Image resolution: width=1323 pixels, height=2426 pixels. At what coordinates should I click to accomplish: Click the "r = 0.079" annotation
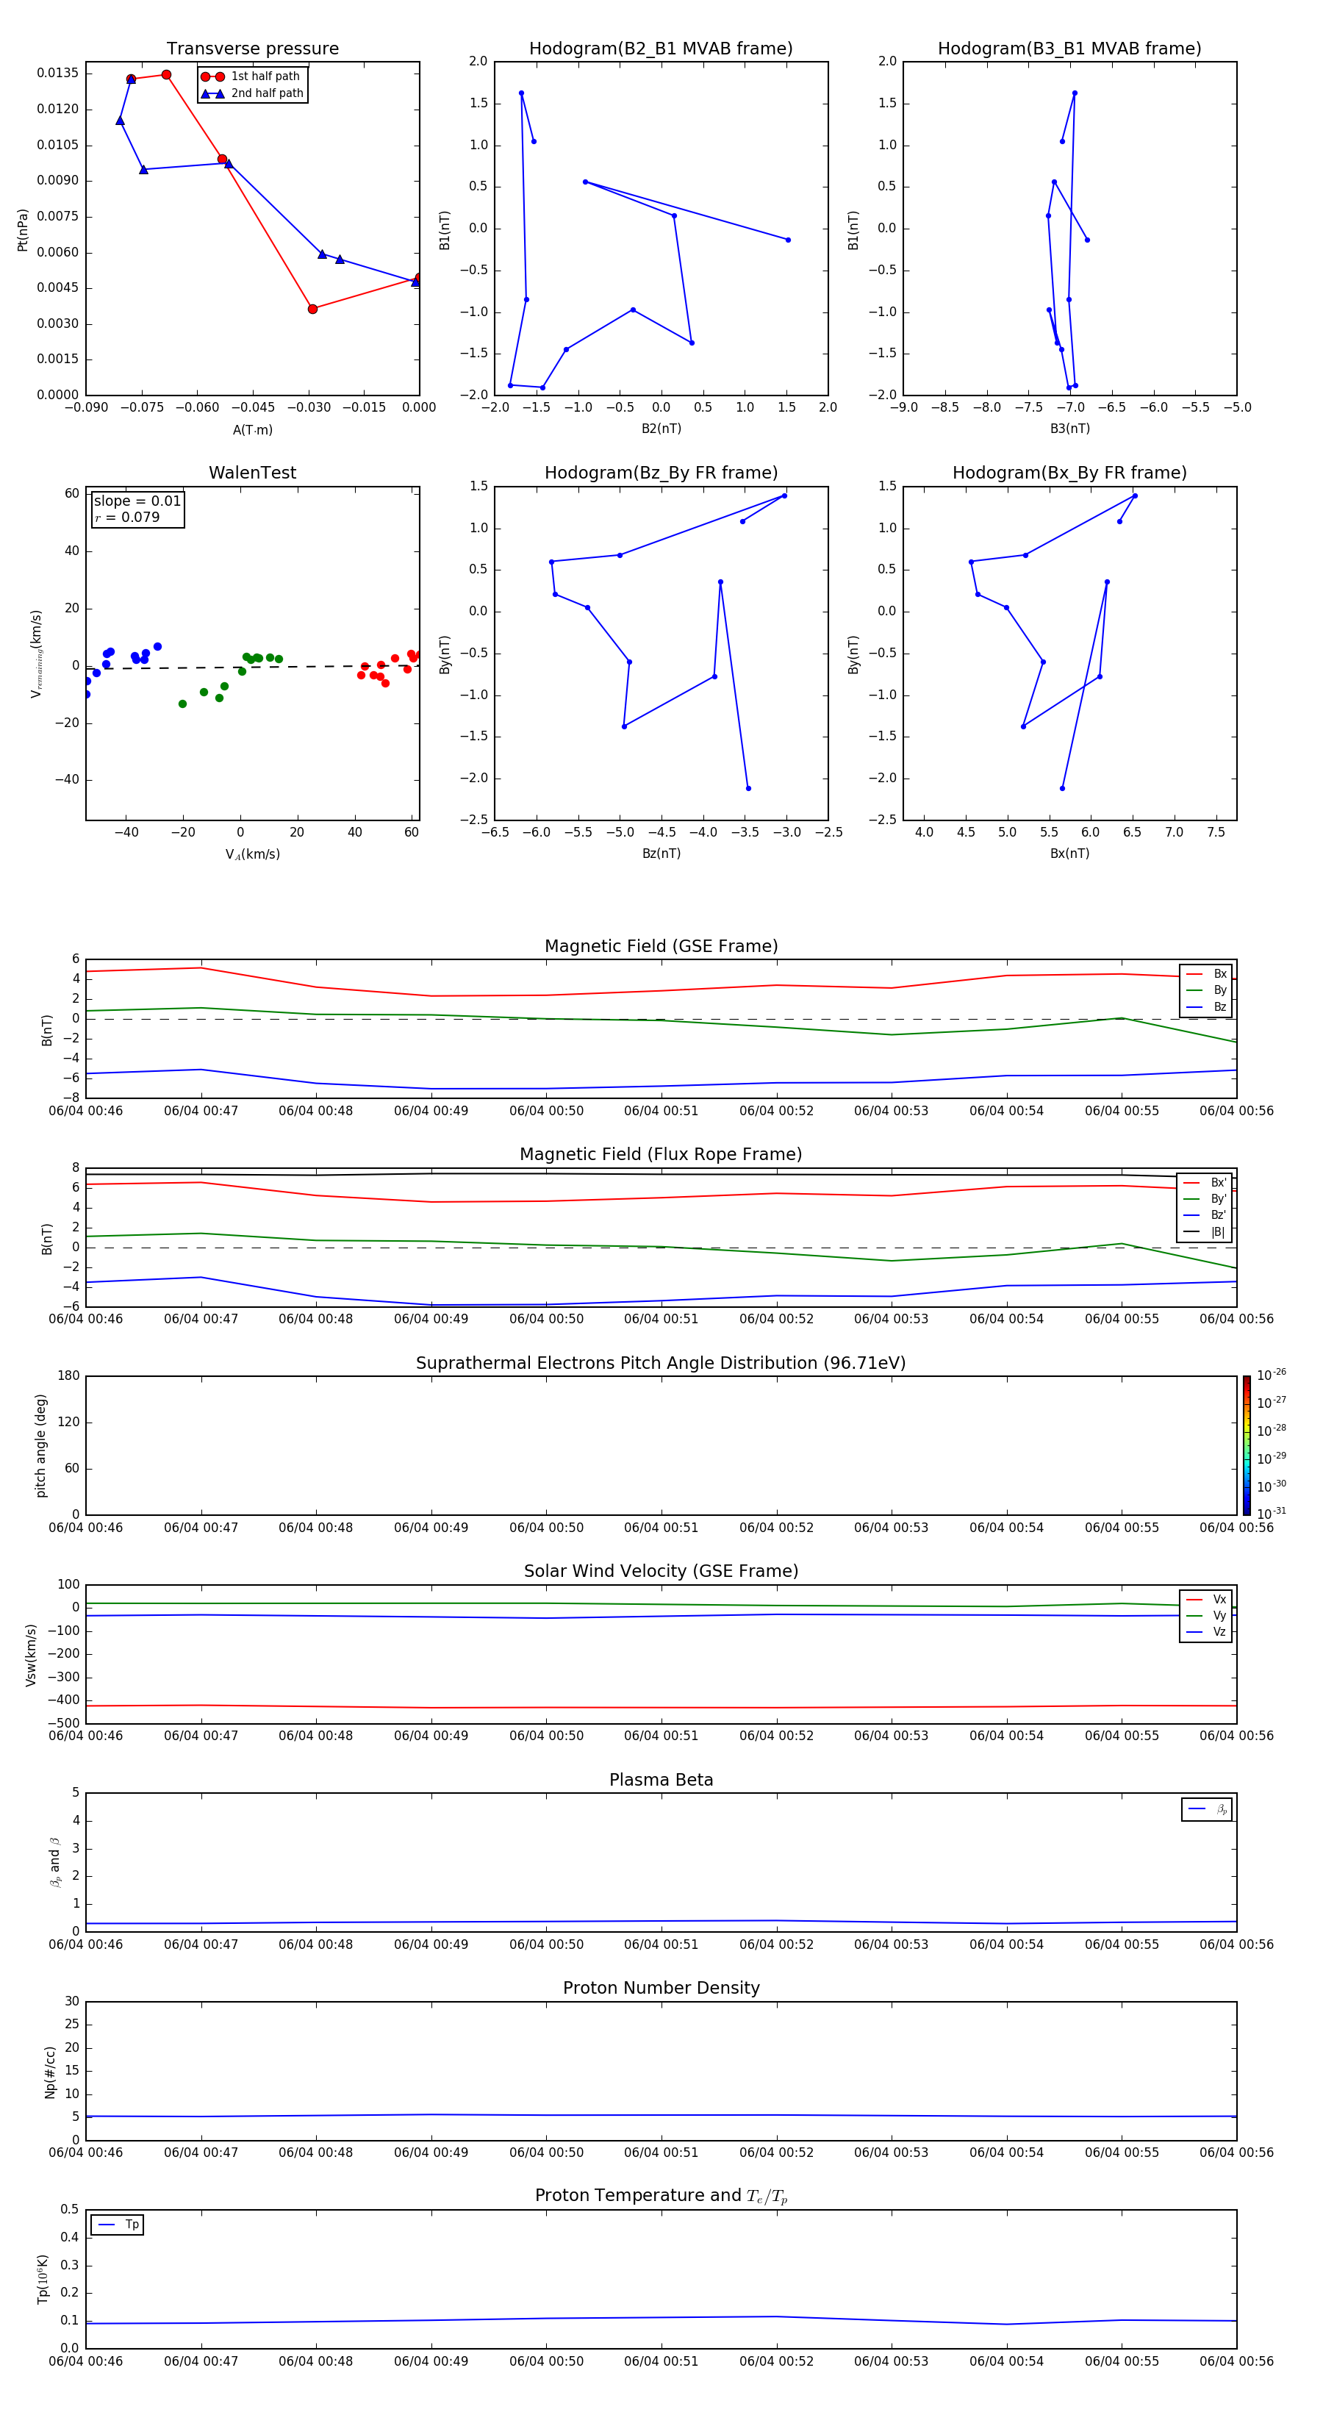[127, 517]
